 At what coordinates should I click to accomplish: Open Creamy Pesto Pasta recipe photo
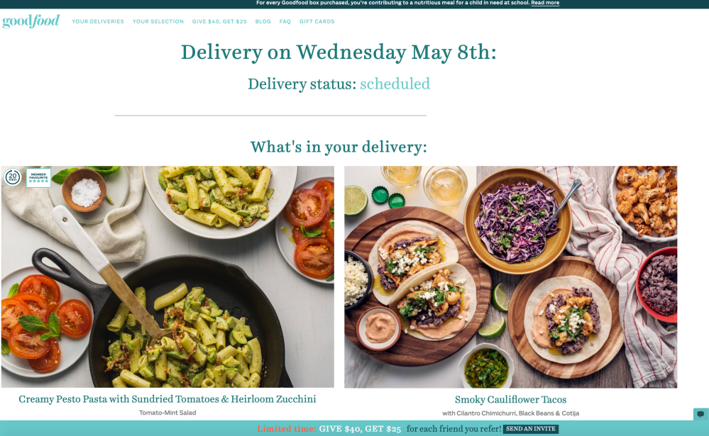pyautogui.click(x=167, y=276)
